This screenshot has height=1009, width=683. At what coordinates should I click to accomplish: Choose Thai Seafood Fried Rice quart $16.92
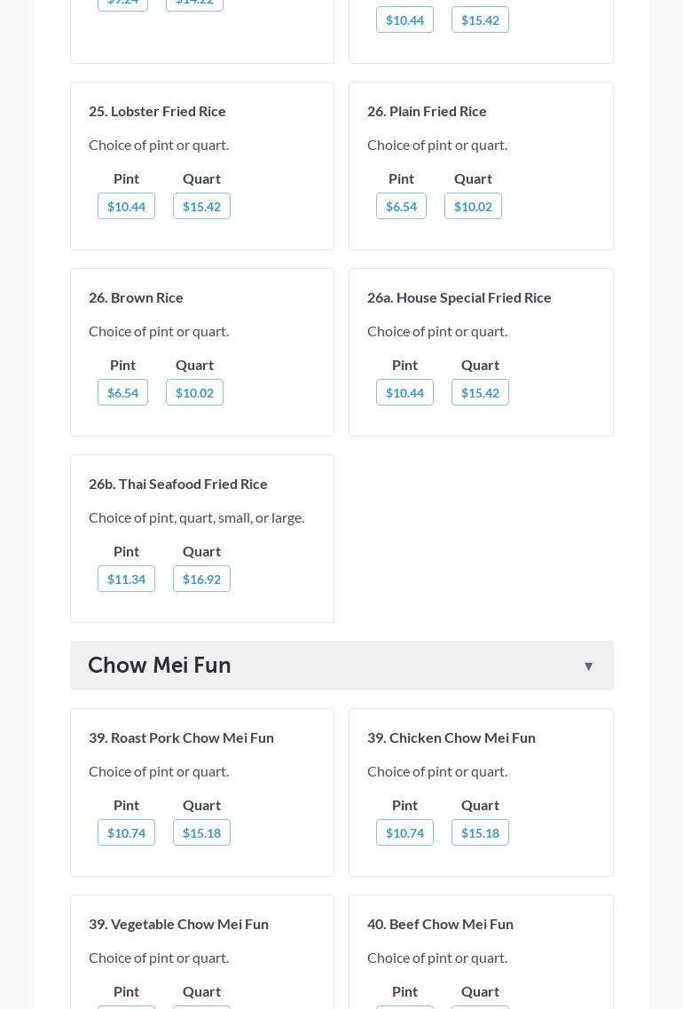201,579
